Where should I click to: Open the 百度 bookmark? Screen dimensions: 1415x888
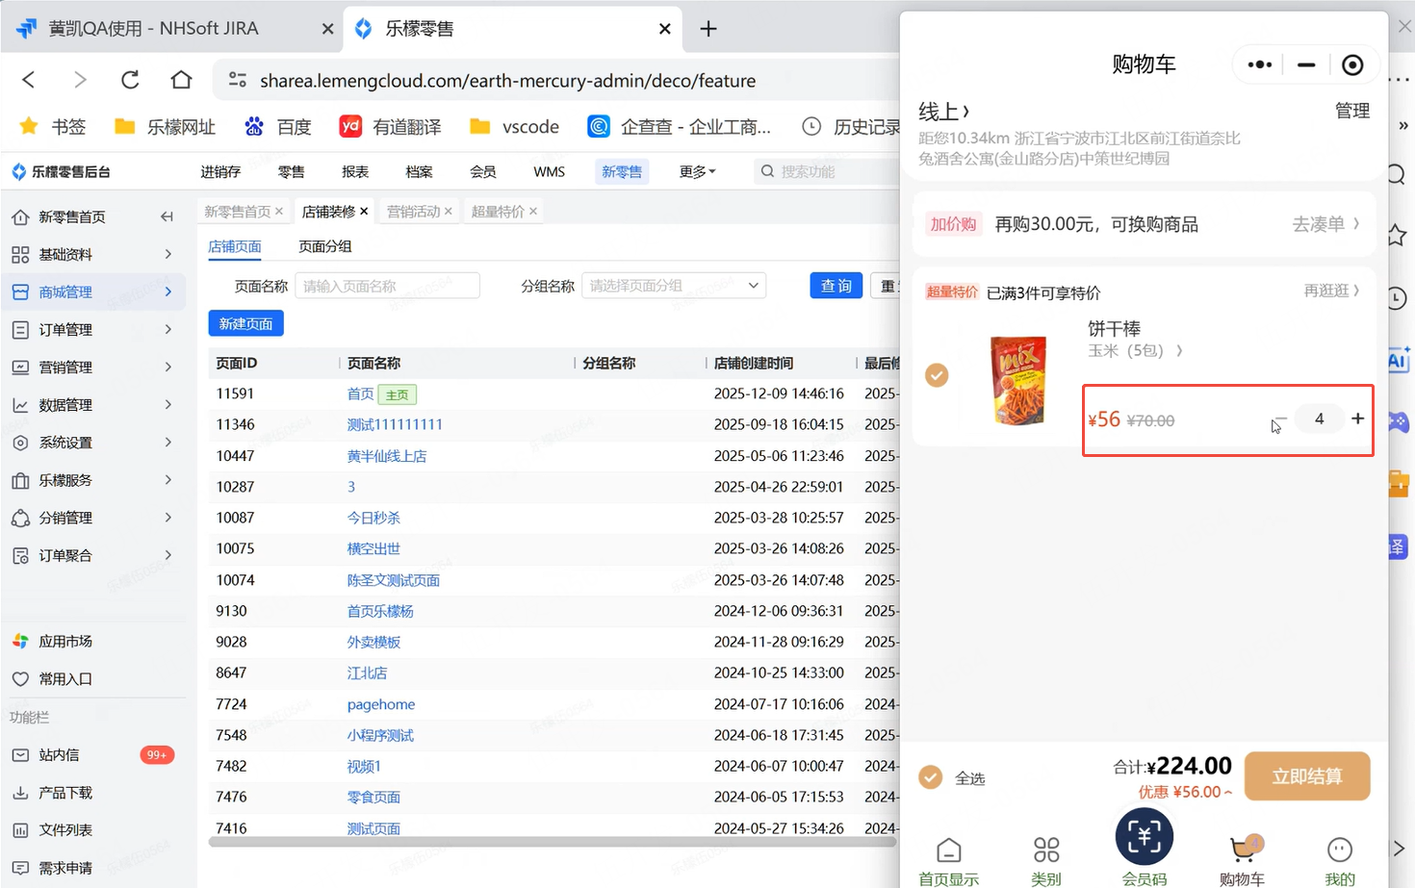click(278, 126)
